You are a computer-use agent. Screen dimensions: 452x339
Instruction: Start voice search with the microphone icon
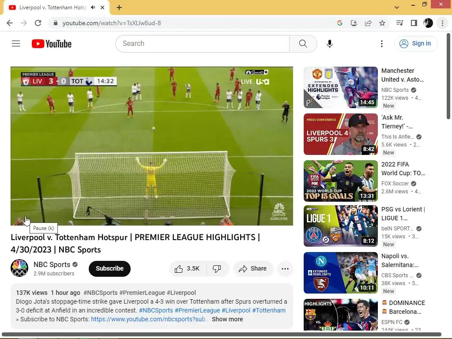330,44
